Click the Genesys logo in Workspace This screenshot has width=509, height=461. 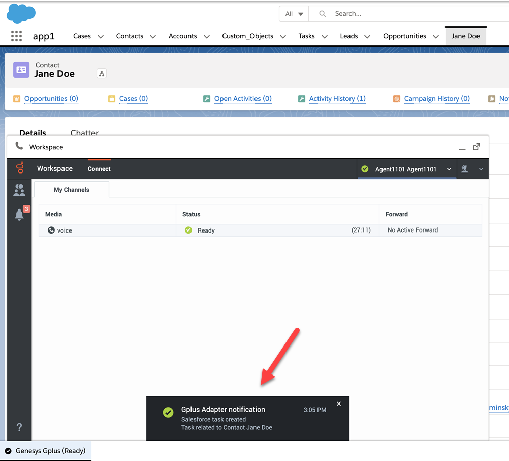click(20, 168)
